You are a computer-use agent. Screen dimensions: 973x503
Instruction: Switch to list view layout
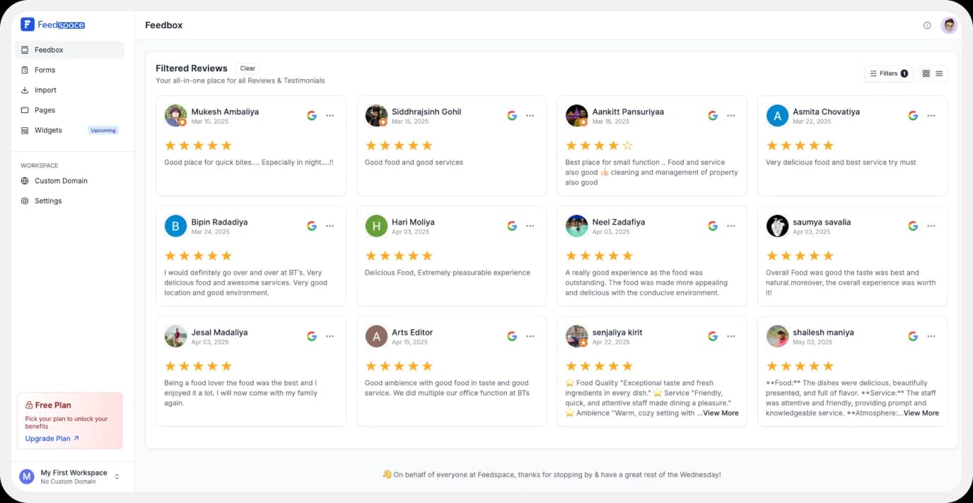(939, 73)
